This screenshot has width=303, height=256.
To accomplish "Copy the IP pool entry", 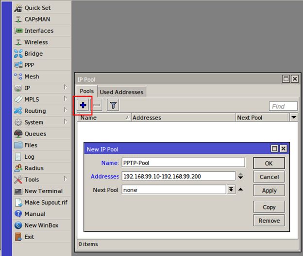I will pyautogui.click(x=269, y=207).
